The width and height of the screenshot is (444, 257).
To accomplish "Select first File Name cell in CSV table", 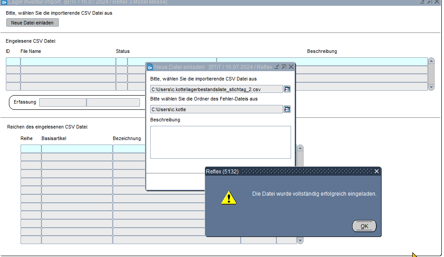I will 68,61.
